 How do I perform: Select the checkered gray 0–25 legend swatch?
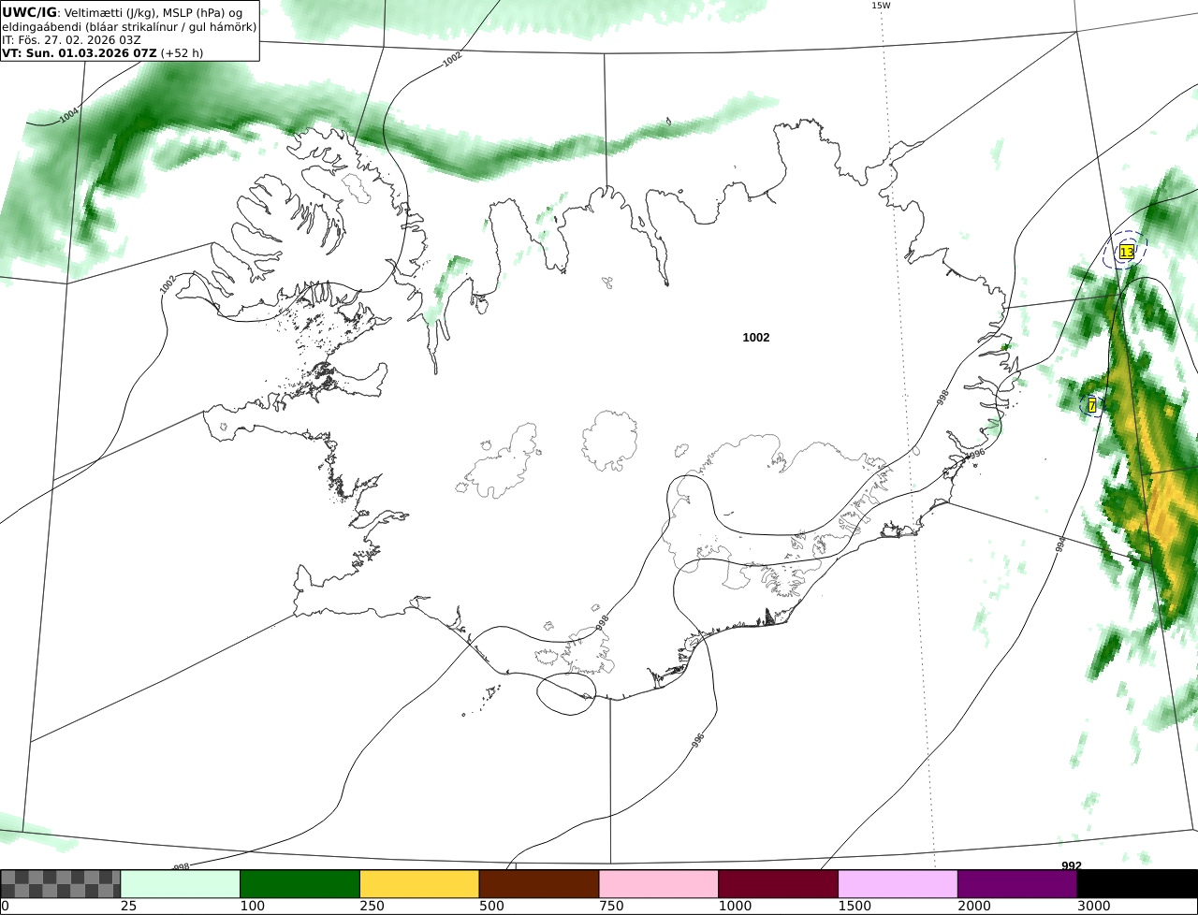click(61, 884)
